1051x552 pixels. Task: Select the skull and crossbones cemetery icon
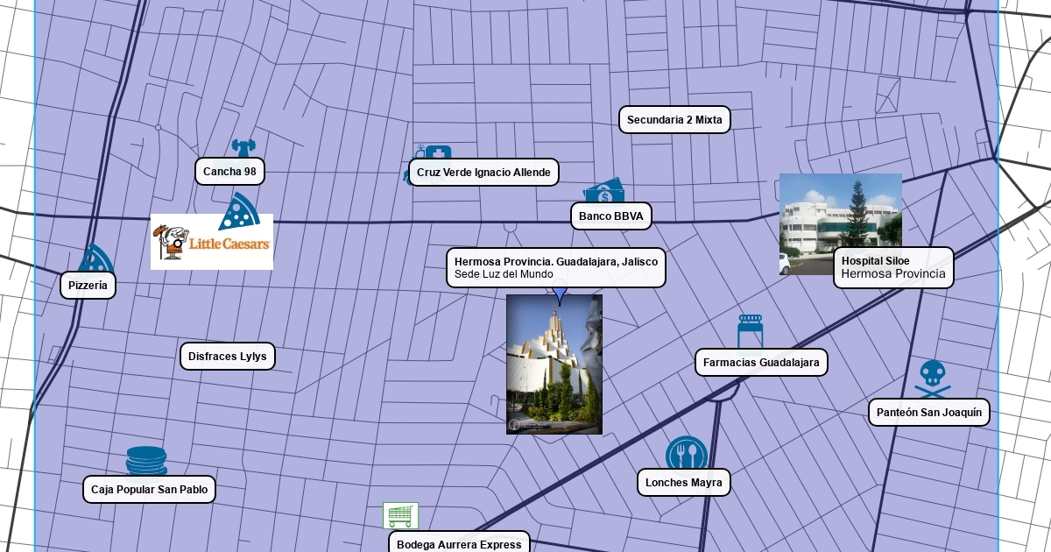pyautogui.click(x=930, y=378)
